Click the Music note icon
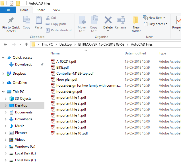This screenshot has height=163, width=181. [11, 126]
